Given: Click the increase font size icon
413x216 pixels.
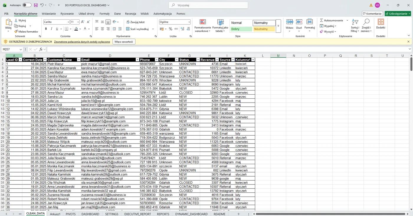Looking at the screenshot, I should click(x=83, y=22).
